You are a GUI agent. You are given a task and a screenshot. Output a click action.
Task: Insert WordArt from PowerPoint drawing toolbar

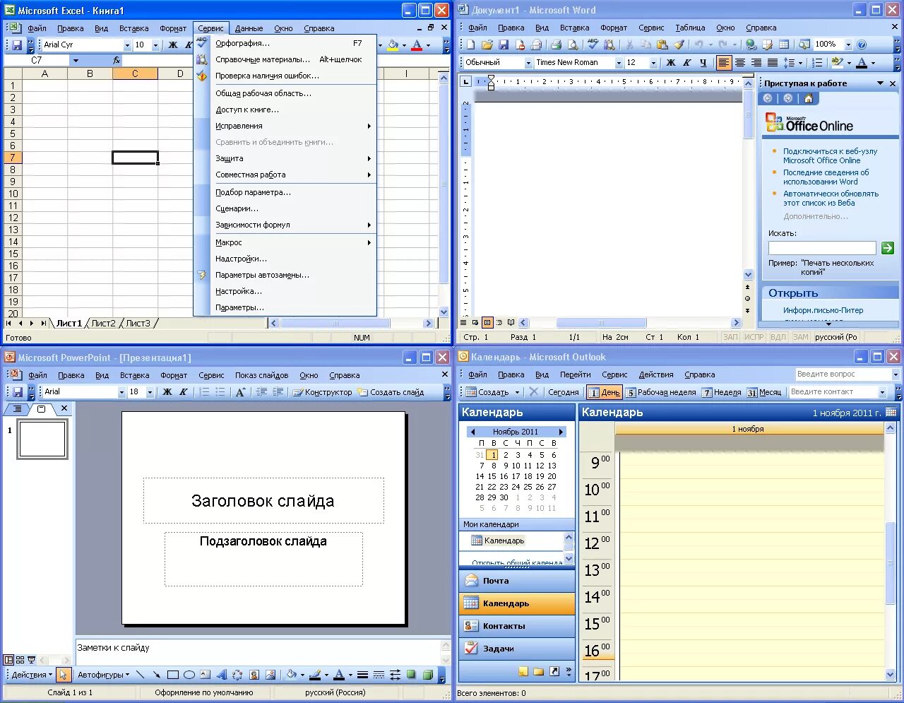(221, 675)
